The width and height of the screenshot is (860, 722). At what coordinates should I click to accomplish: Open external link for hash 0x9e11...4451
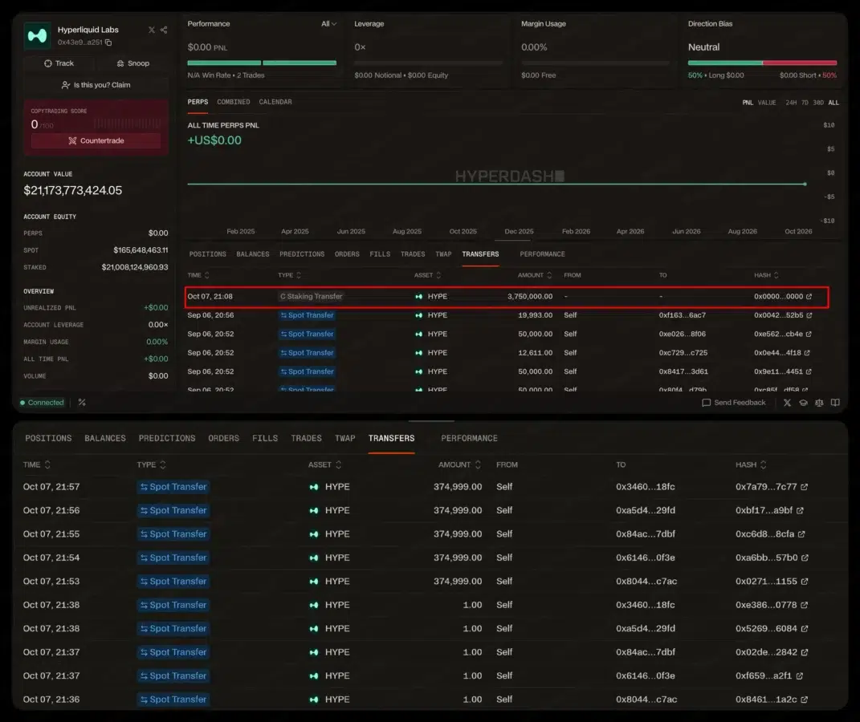(x=809, y=371)
